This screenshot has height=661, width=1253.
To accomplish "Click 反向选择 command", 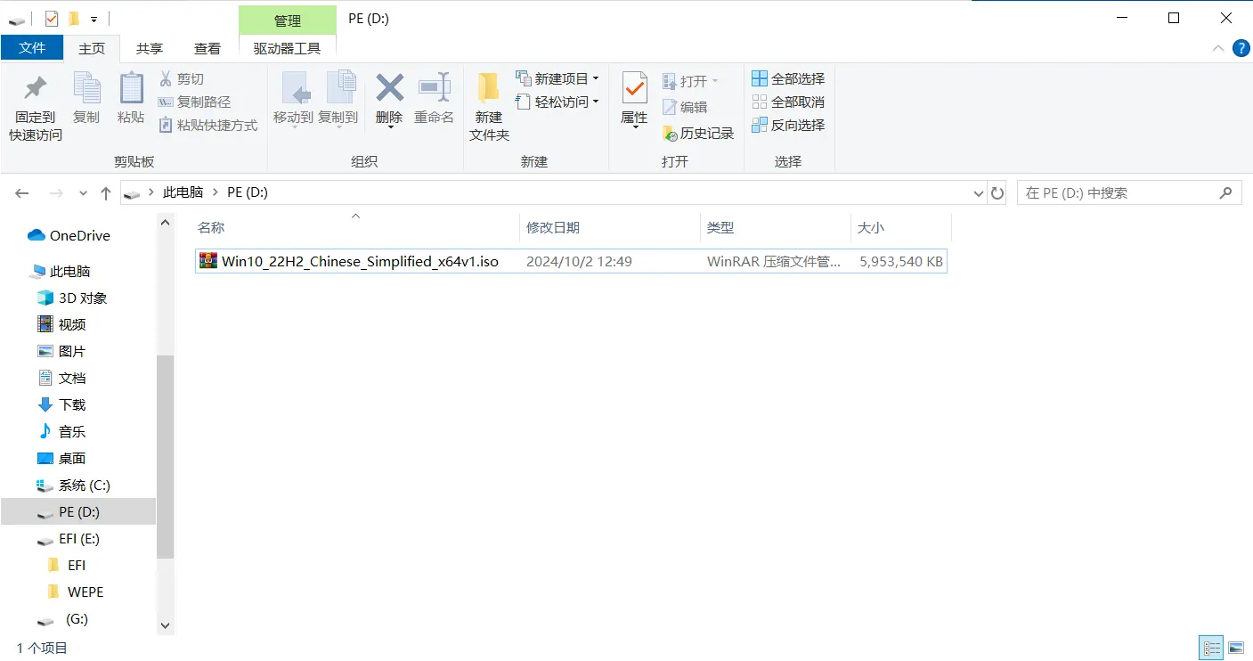I will [x=788, y=125].
